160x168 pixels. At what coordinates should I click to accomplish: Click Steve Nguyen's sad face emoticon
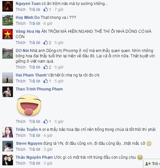pyautogui.click(x=149, y=143)
